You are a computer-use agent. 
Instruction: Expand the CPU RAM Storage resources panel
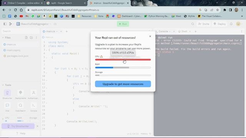3,119
